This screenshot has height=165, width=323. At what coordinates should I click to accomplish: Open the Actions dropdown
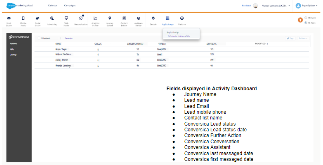[x=303, y=38]
